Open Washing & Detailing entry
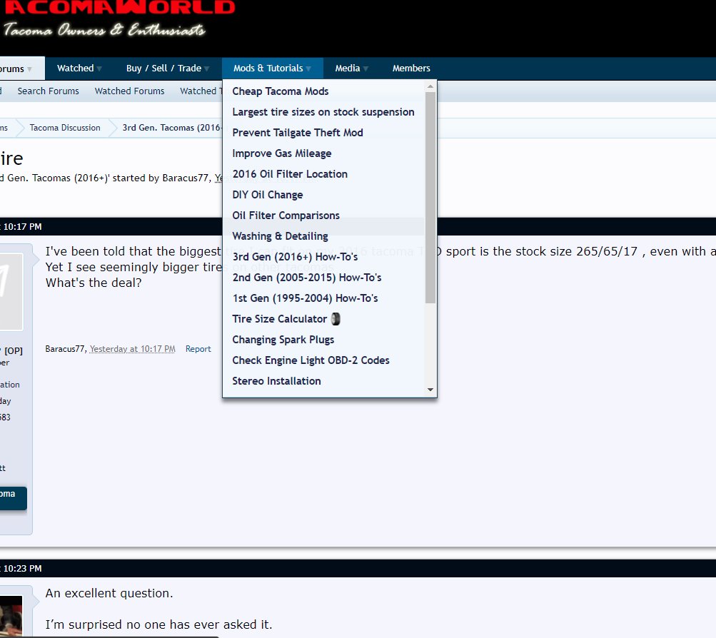This screenshot has height=638, width=716. (280, 236)
